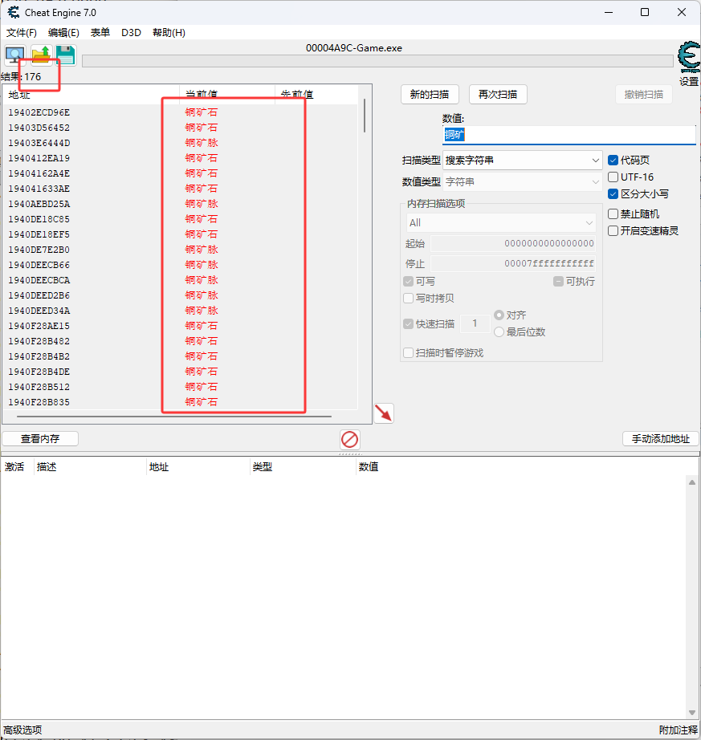
Task: Click the 再次扫描 button
Action: [498, 95]
